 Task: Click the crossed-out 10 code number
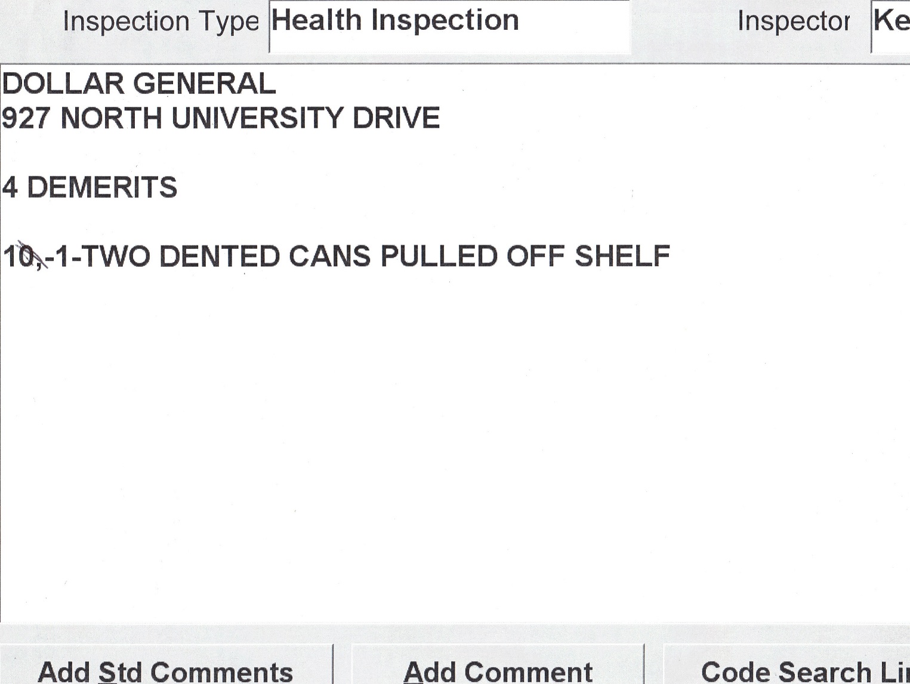20,257
